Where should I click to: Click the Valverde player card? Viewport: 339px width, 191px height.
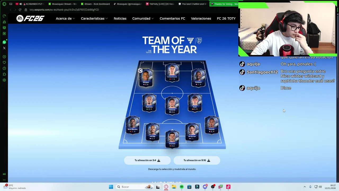[x=172, y=105]
